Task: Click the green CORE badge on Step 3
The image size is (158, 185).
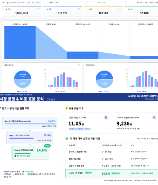Action: pyautogui.click(x=47, y=146)
